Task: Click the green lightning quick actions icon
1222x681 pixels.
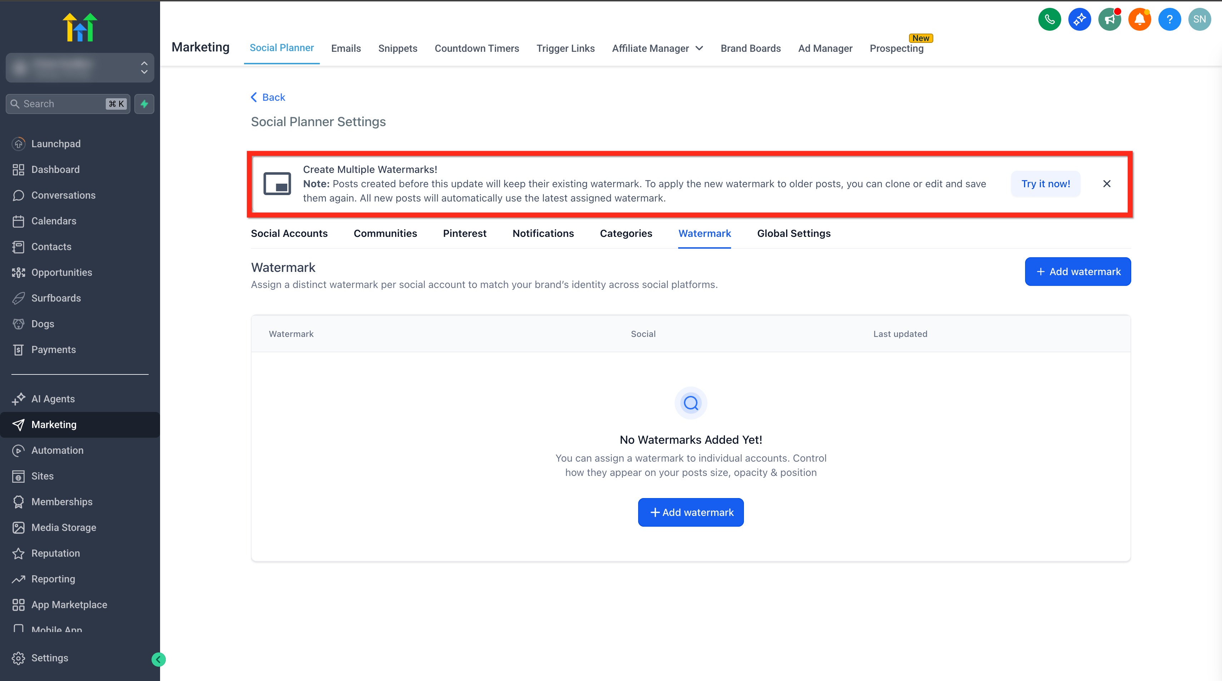Action: pos(144,104)
